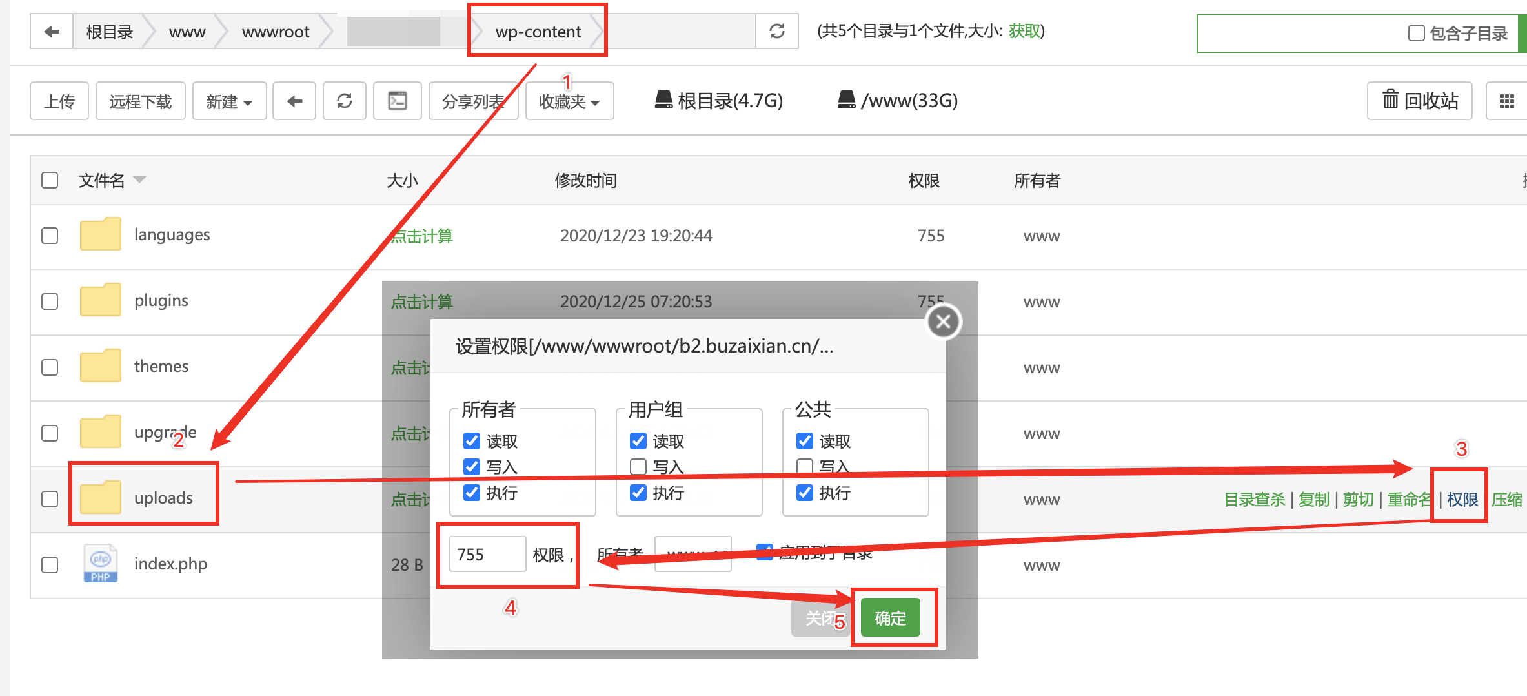This screenshot has height=696, width=1527.
Task: Enable public 写入 permission
Action: [x=805, y=466]
